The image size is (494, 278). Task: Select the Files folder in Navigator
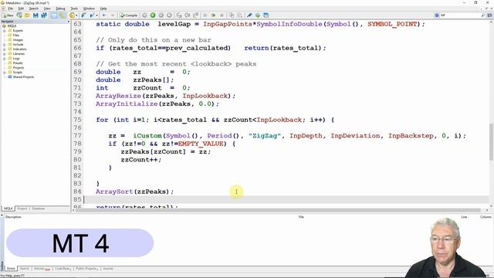(x=16, y=36)
